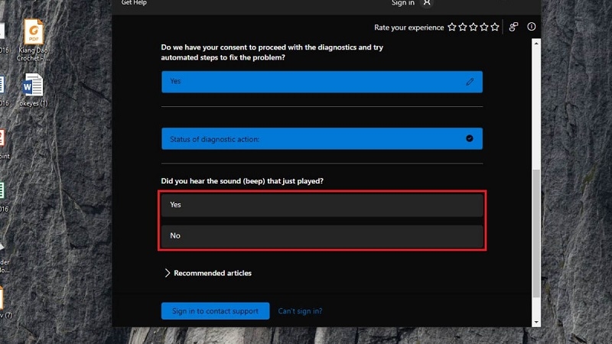Click the Sign in person icon

(427, 3)
